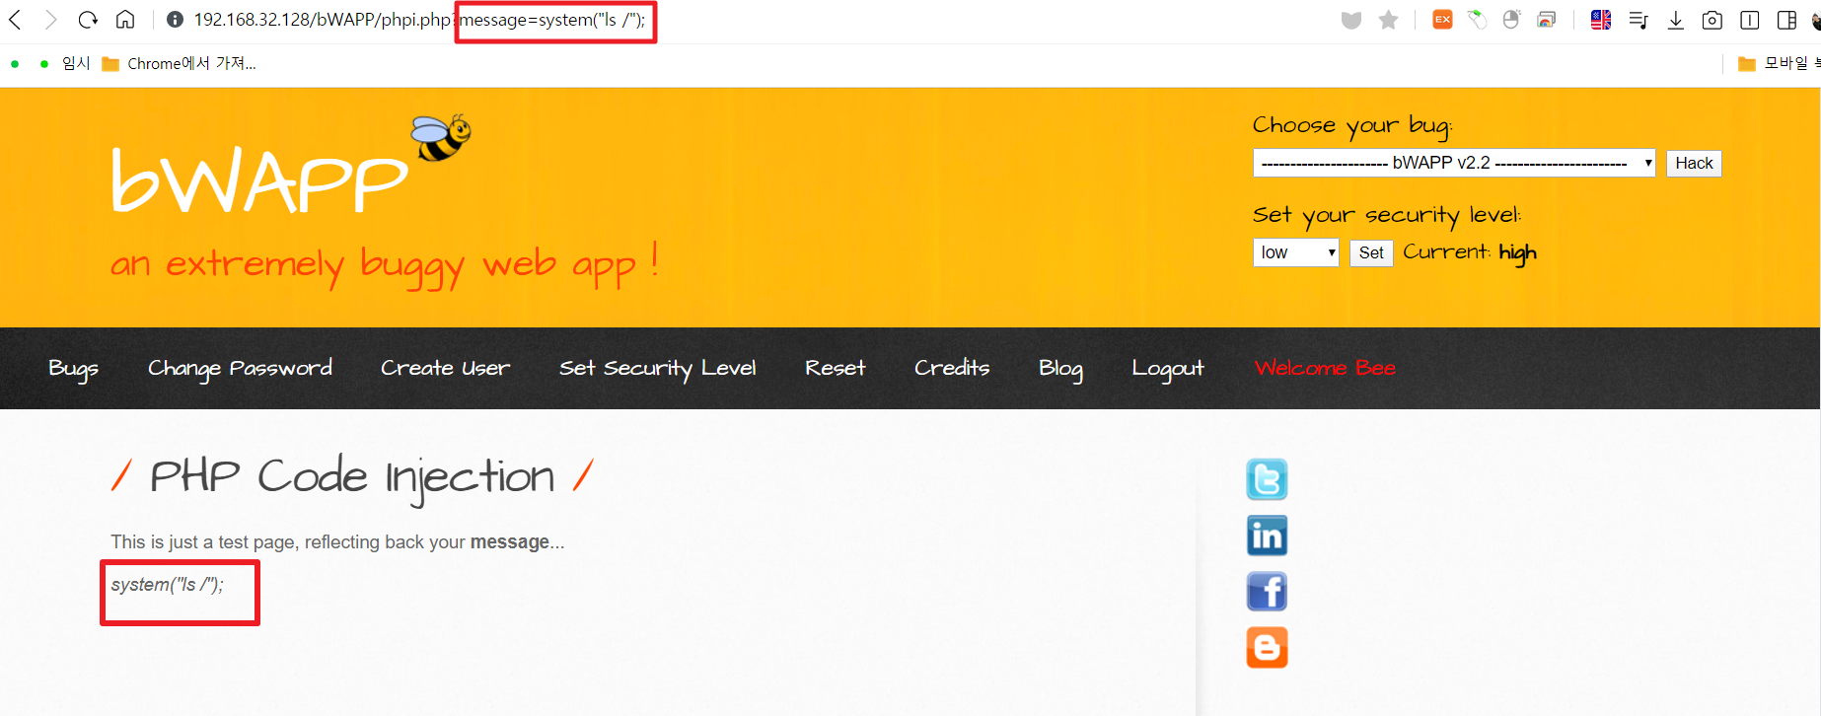This screenshot has height=716, width=1821.
Task: Open the 모바일 bookmarks folder
Action: [x=1779, y=64]
